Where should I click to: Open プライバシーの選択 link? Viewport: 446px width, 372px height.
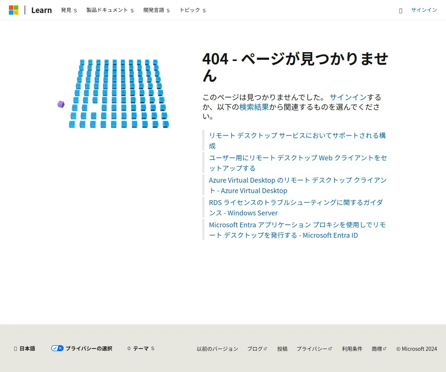82,349
